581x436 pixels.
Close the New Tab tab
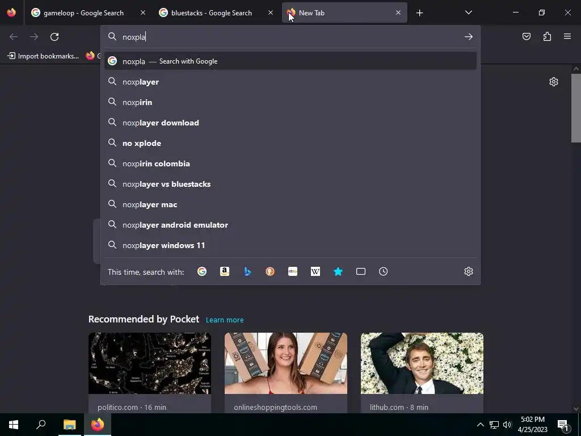pyautogui.click(x=398, y=12)
